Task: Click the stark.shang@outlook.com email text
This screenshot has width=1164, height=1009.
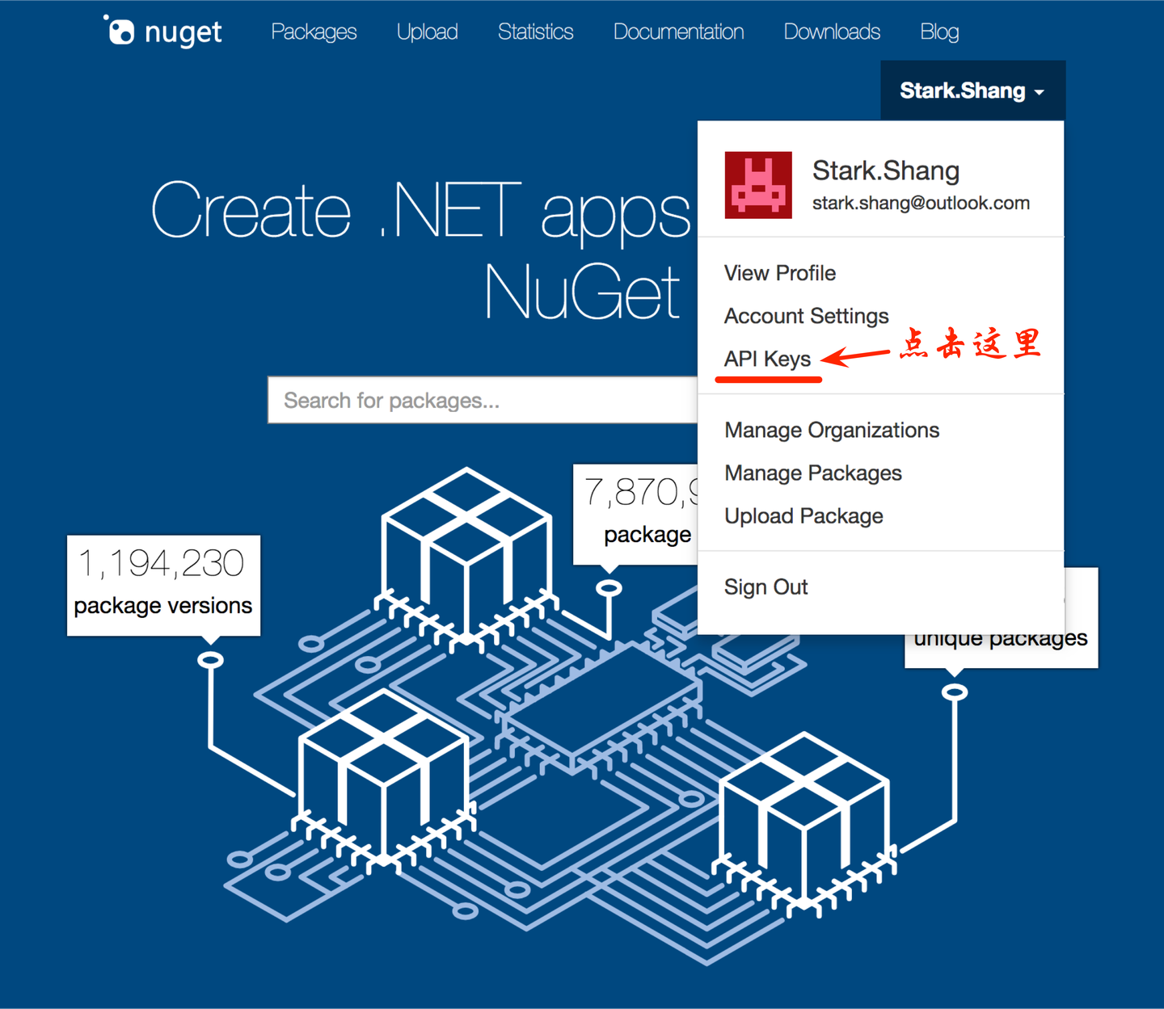Action: point(921,203)
